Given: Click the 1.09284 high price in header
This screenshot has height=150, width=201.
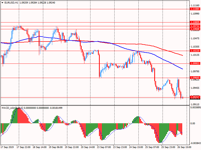Looking at the screenshot, I should [33, 3].
